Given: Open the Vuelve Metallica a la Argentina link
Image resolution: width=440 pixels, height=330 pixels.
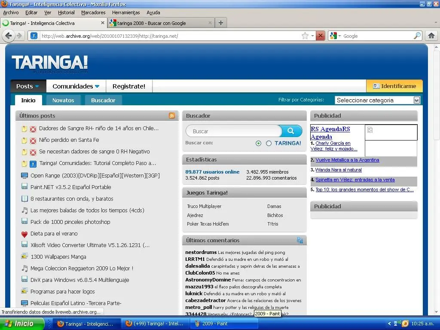Looking at the screenshot, I should pyautogui.click(x=347, y=160).
